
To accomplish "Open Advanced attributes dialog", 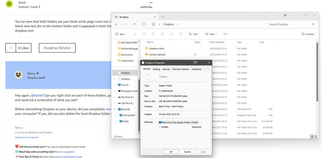I will 197,127.
